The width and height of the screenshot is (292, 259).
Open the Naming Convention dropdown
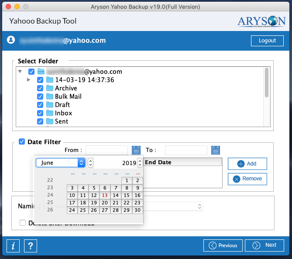pos(173,206)
